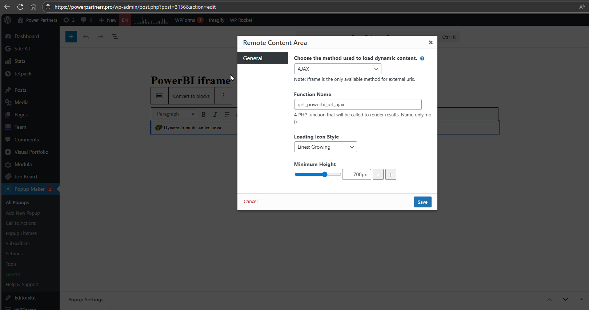
Task: Open Popup Maker Tools link
Action: pyautogui.click(x=11, y=264)
